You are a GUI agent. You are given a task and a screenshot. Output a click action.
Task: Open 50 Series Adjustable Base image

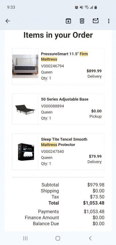25,109
